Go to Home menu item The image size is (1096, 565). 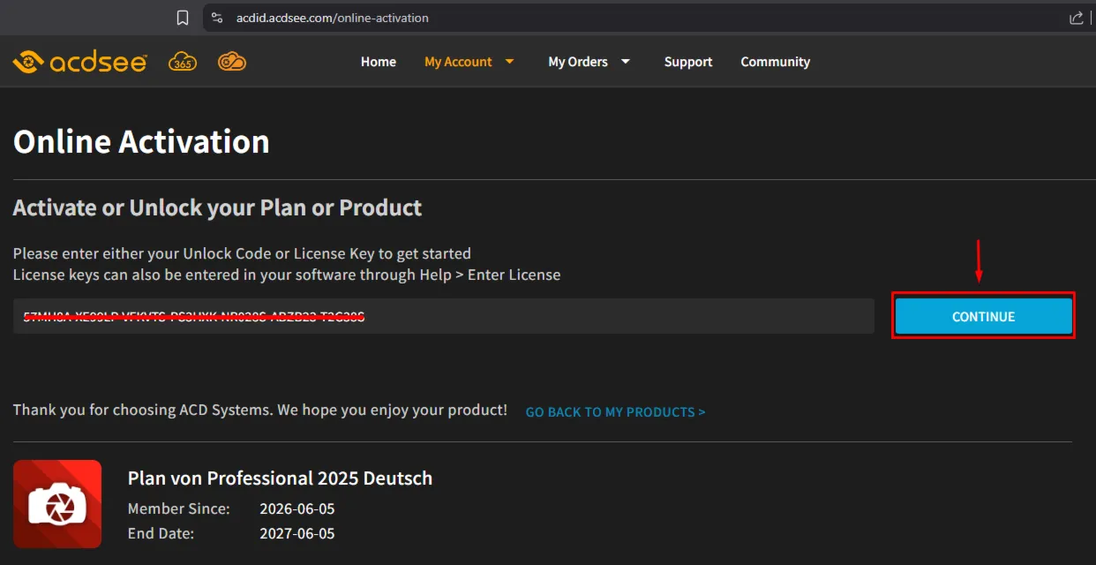click(x=379, y=62)
